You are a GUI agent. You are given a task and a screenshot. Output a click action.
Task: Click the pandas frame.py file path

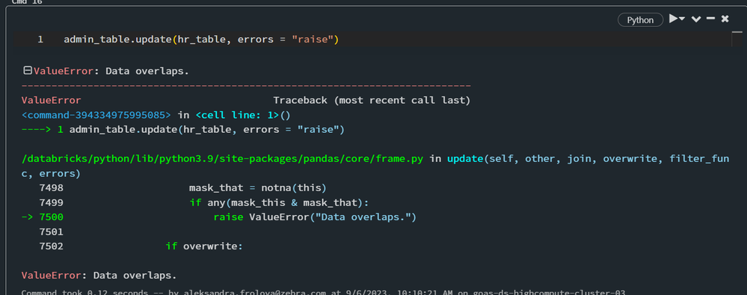pyautogui.click(x=223, y=158)
